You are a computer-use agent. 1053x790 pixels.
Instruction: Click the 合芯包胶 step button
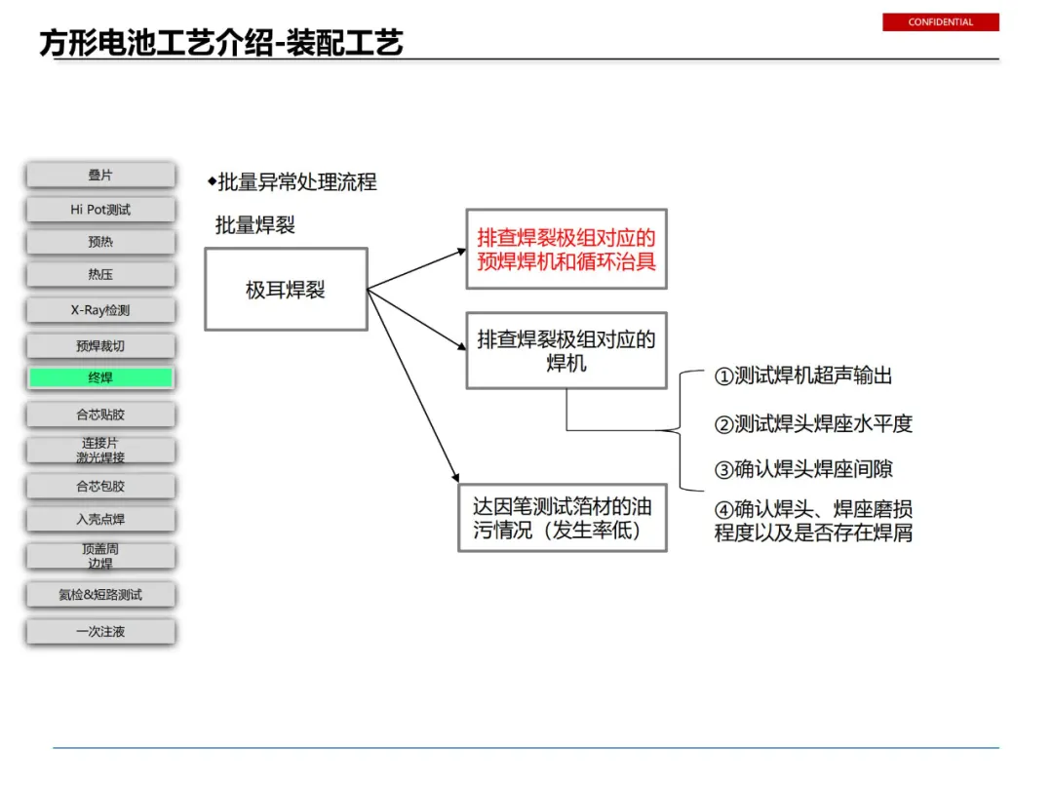pos(100,486)
